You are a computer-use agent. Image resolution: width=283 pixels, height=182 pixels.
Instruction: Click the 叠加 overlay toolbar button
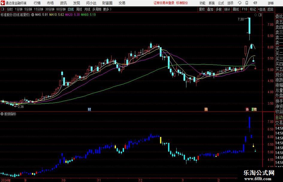click(x=210, y=9)
